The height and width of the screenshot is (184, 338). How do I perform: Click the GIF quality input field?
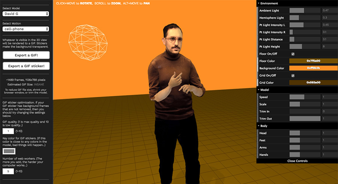coord(8,131)
